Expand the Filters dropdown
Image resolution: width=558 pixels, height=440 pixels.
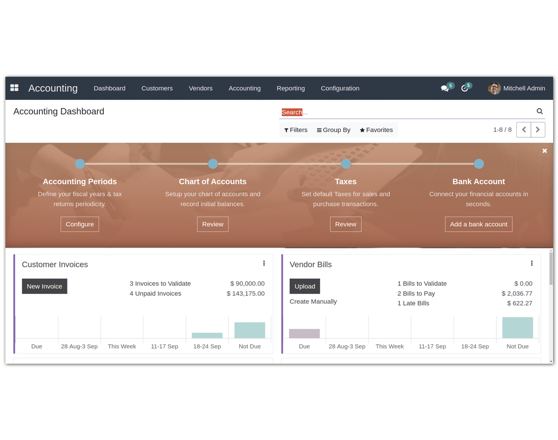click(x=296, y=130)
